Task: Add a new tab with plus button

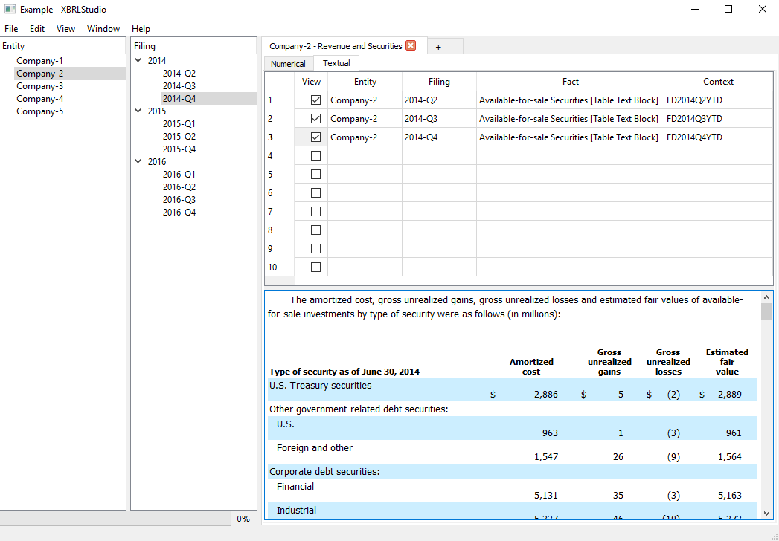Action: (x=438, y=47)
